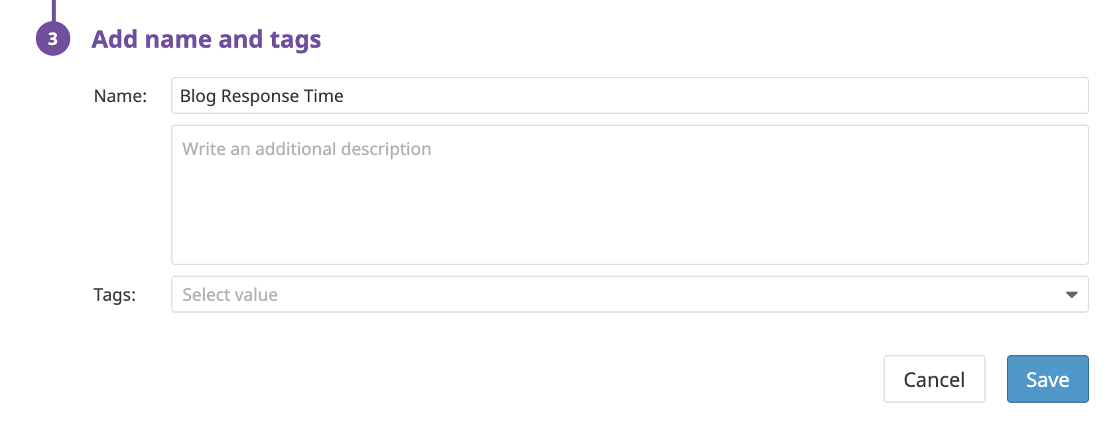Click the step 3 numbered circle indicator
The image size is (1113, 424).
[53, 39]
